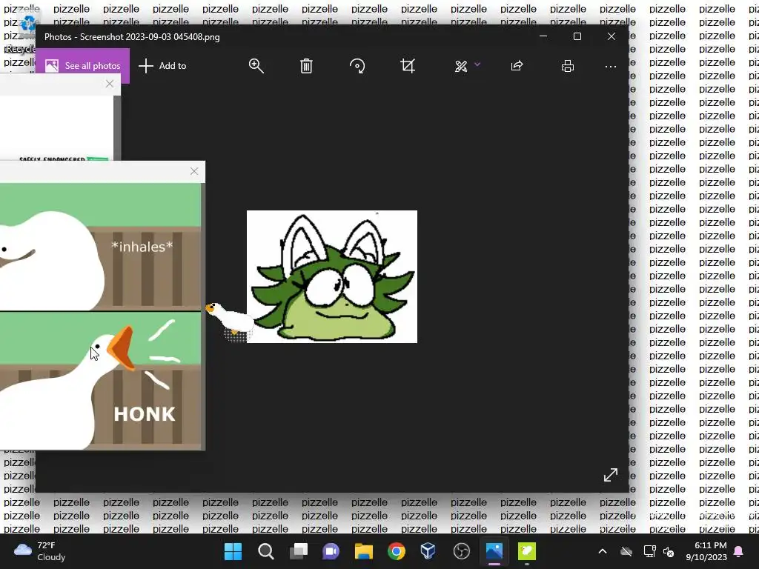Enter full screen with the diagonal arrows icon
The image size is (759, 569).
[611, 475]
